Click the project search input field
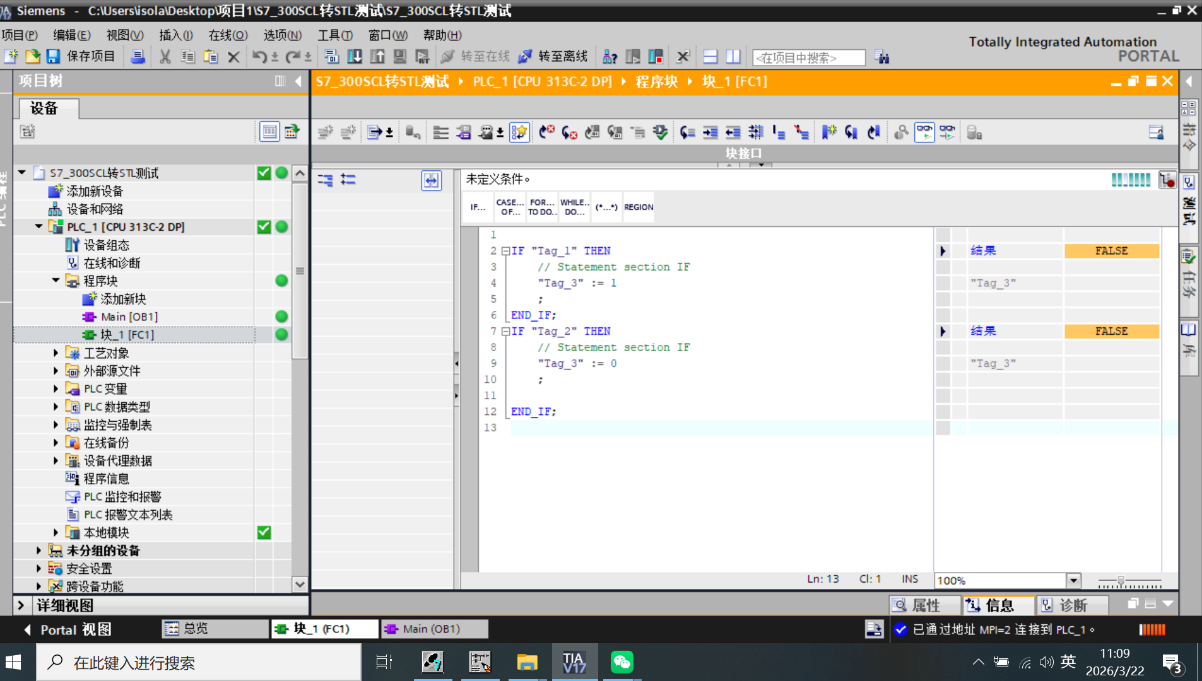1202x681 pixels. pos(808,57)
